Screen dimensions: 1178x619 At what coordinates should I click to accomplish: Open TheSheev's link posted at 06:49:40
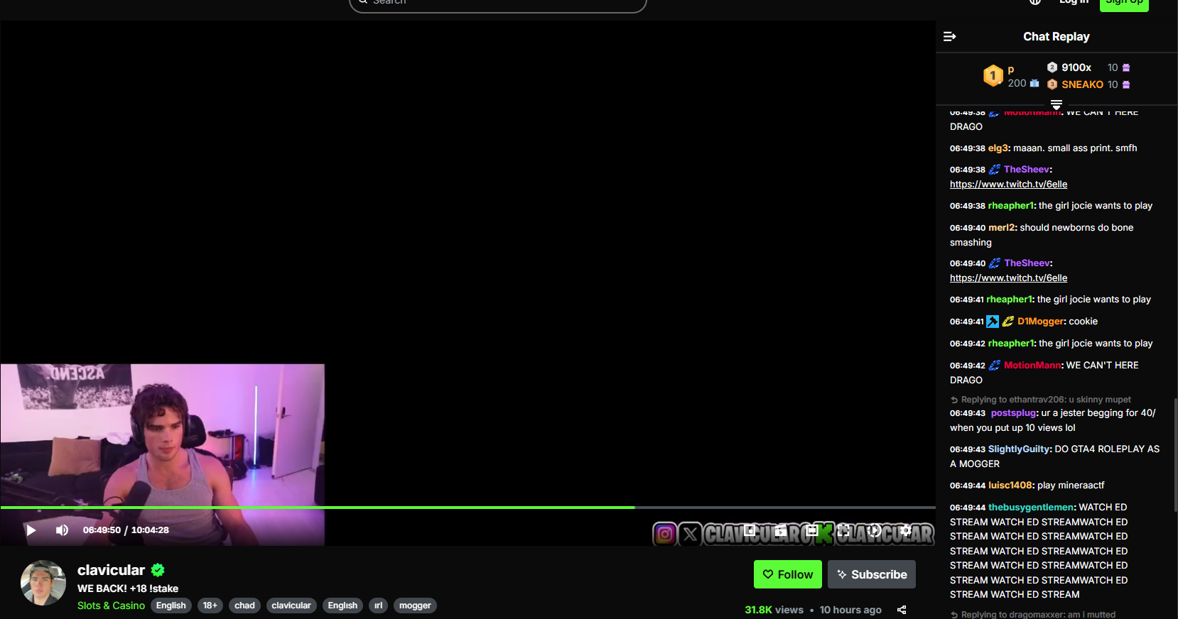click(1008, 278)
